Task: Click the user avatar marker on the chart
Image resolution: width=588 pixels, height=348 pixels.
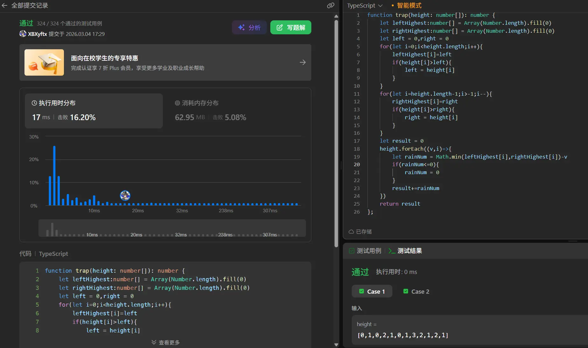Action: 125,195
